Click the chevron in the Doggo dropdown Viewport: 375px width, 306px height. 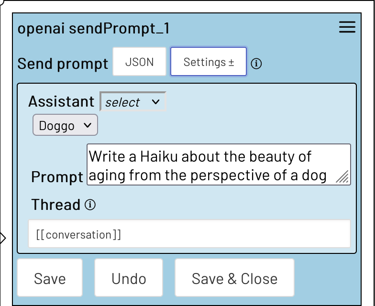point(88,125)
